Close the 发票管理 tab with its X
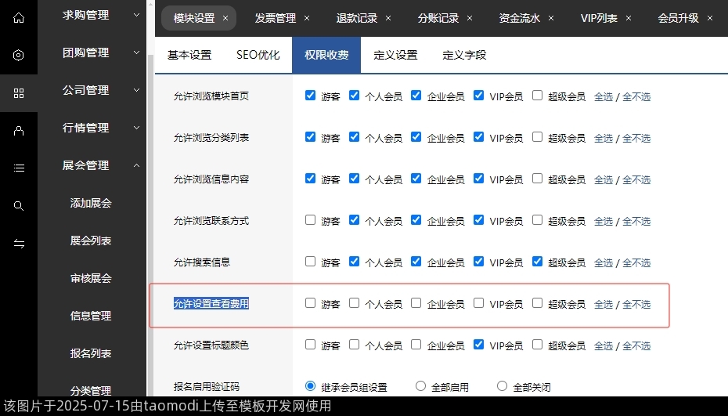This screenshot has width=728, height=416. click(306, 18)
